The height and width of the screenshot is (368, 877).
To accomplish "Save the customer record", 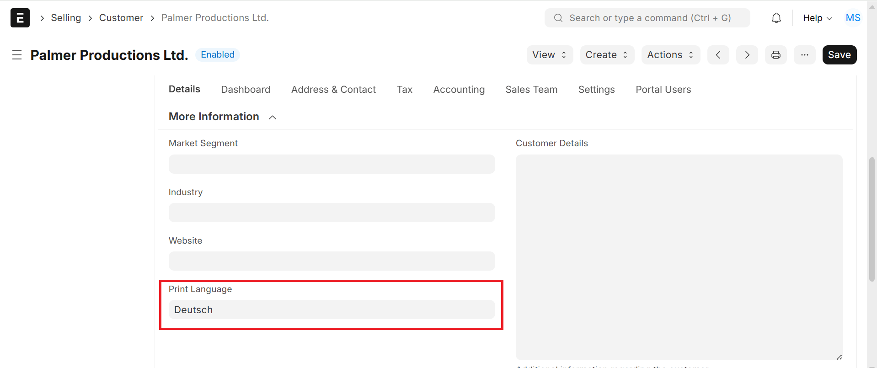I will (x=839, y=55).
